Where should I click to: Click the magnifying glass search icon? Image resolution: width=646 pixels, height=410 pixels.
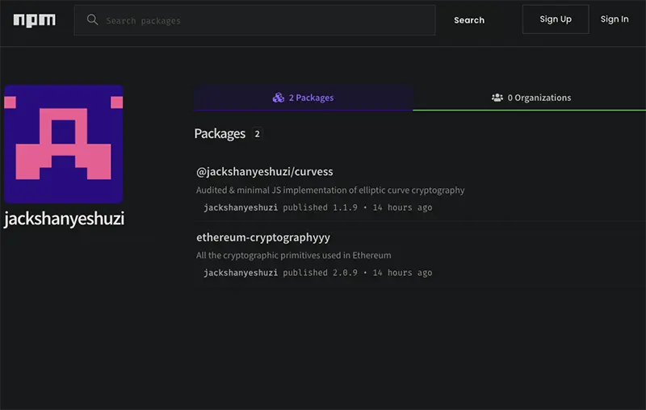pyautogui.click(x=92, y=19)
